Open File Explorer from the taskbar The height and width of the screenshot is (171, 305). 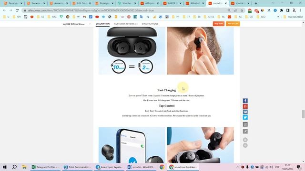[x=24, y=167]
